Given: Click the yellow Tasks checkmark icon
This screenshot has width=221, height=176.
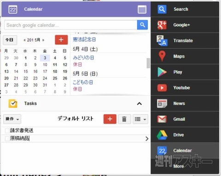Looking at the screenshot, I should (13, 104).
